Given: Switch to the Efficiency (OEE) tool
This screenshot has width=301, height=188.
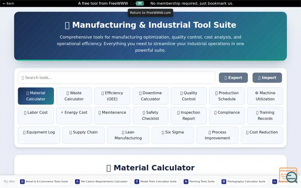Looking at the screenshot, I should pyautogui.click(x=112, y=96).
